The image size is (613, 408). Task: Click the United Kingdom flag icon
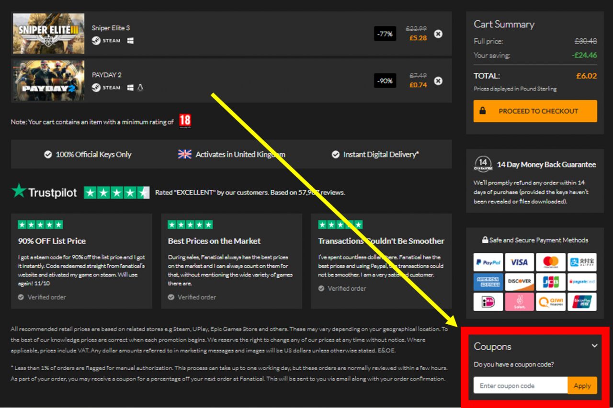(184, 154)
